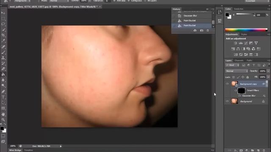The width and height of the screenshot is (271, 152).
Task: Open the layer Fill dropdown arrow
Action: (x=268, y=77)
